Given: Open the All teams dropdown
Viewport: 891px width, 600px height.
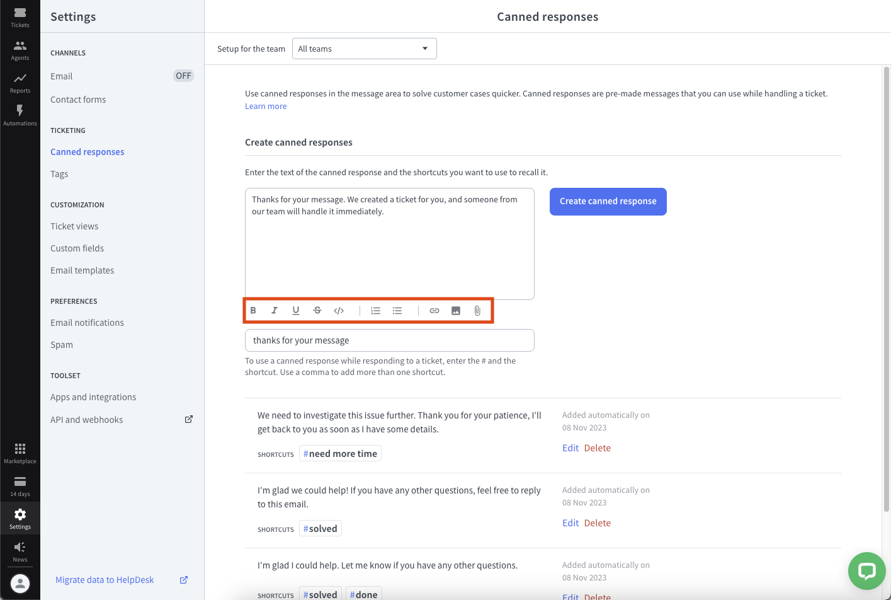Looking at the screenshot, I should coord(365,49).
